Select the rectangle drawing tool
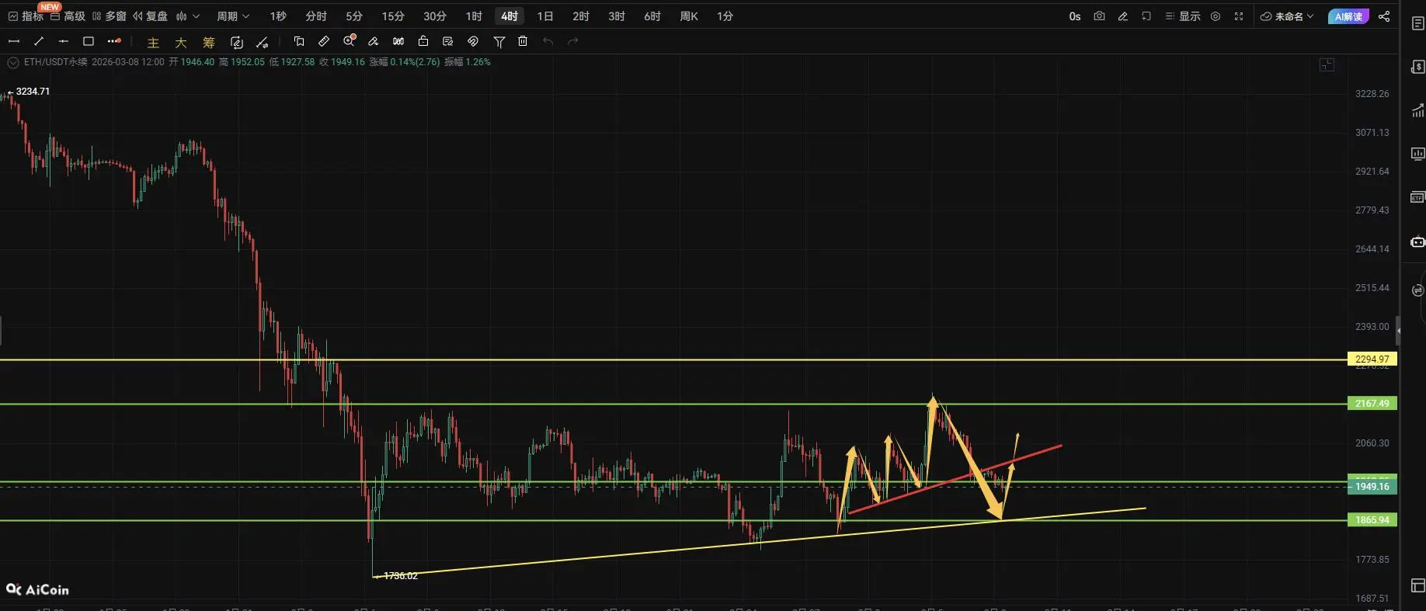 point(89,41)
